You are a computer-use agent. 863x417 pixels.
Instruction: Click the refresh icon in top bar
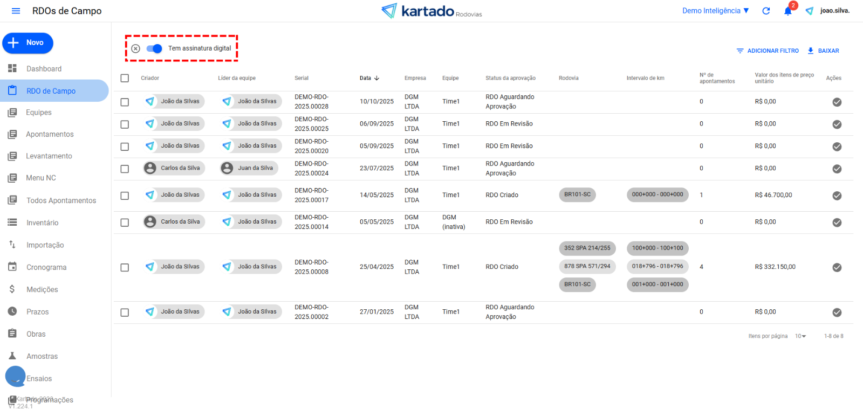[766, 11]
